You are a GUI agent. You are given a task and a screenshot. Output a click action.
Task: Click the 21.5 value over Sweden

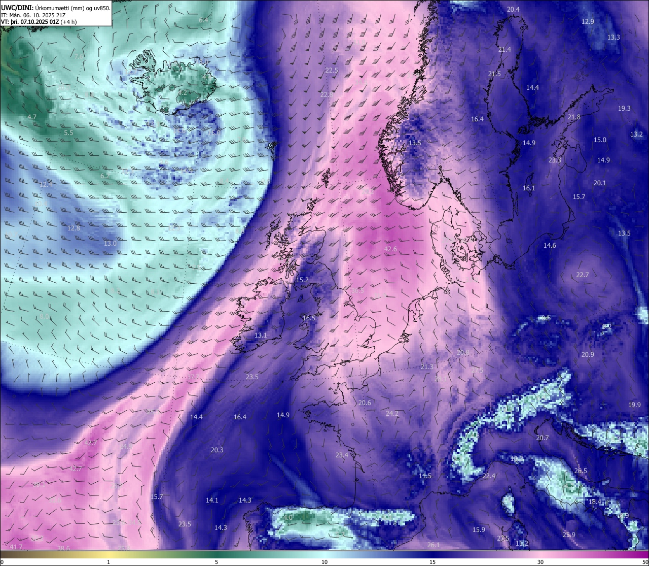pos(494,74)
